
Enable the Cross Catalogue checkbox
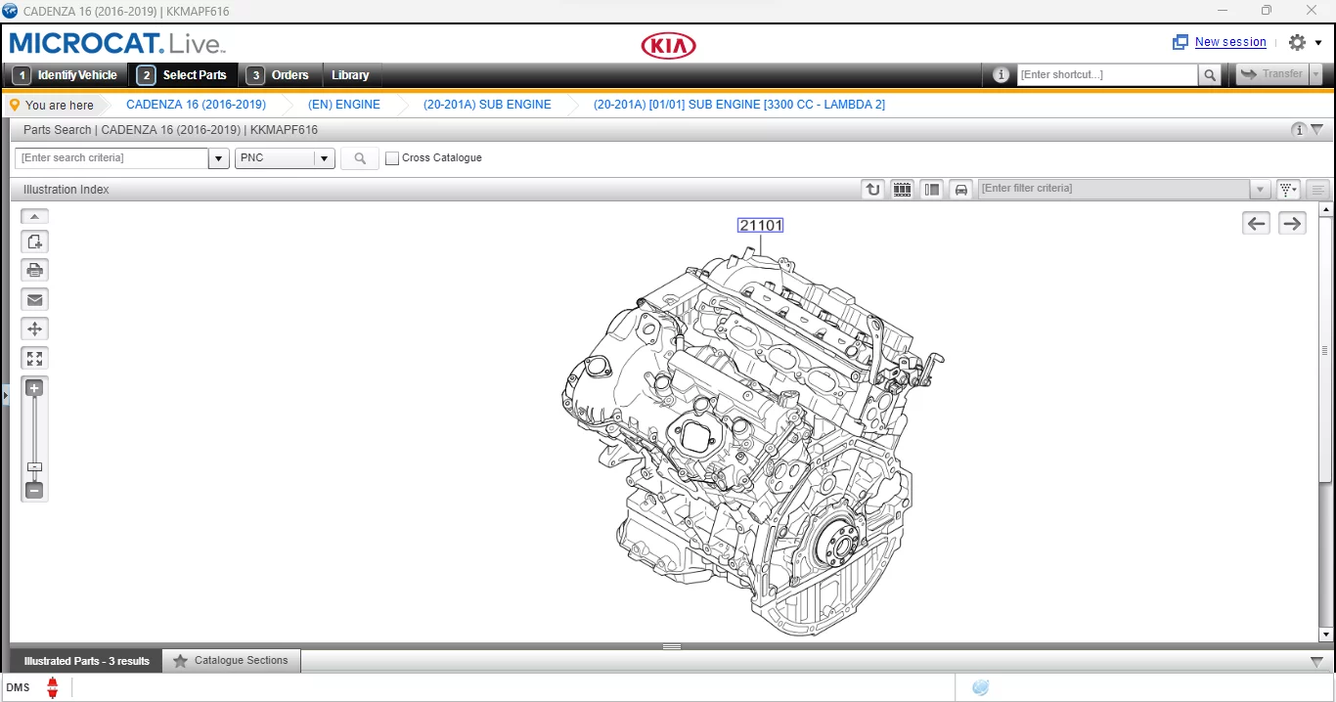pyautogui.click(x=392, y=157)
